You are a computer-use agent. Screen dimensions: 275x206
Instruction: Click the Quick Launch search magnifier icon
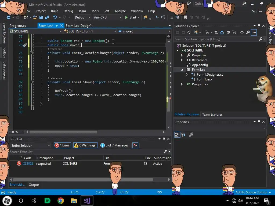point(244,3)
